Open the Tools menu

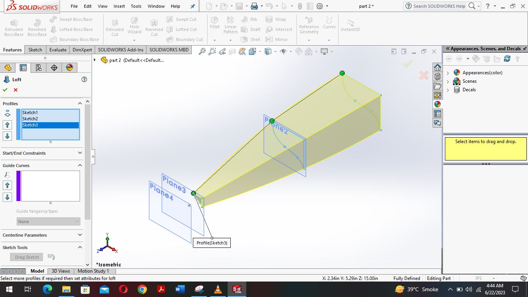(136, 6)
